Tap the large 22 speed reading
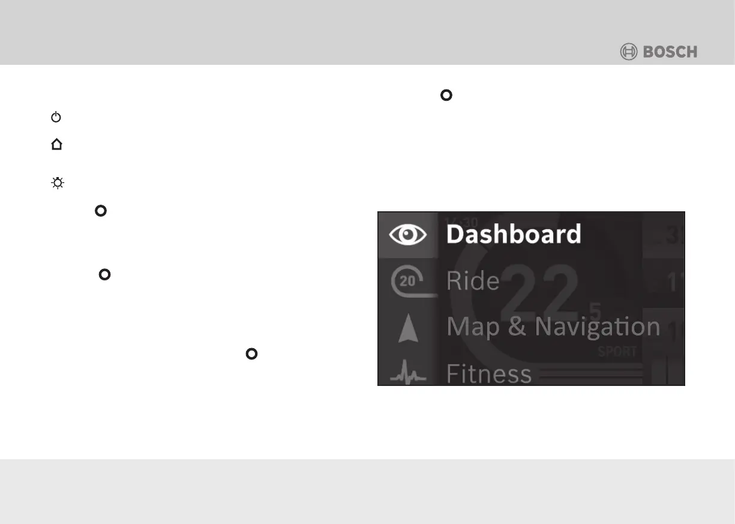This screenshot has height=524, width=735. point(540,289)
